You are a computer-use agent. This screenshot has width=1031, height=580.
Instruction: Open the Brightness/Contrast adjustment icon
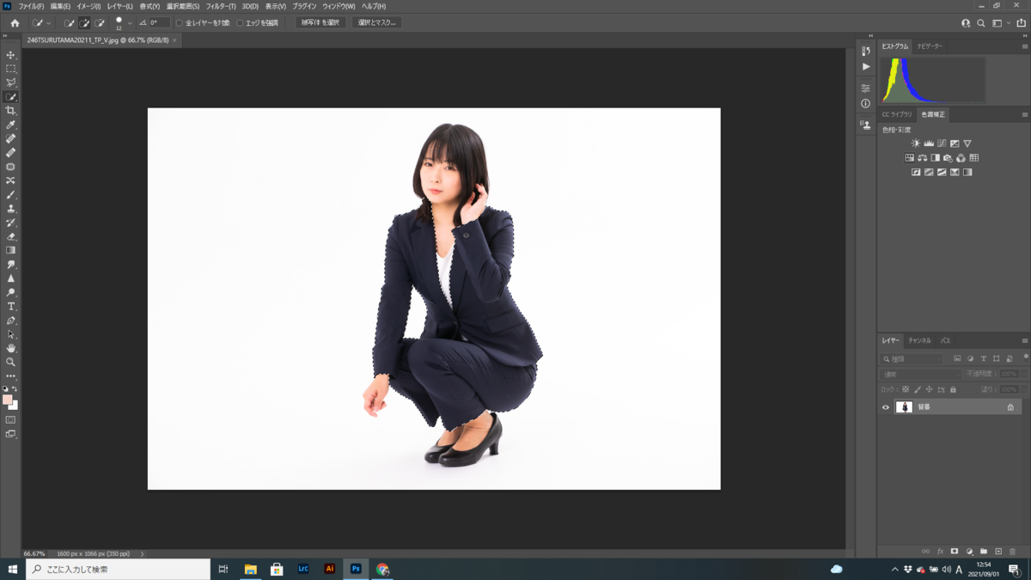tap(916, 143)
